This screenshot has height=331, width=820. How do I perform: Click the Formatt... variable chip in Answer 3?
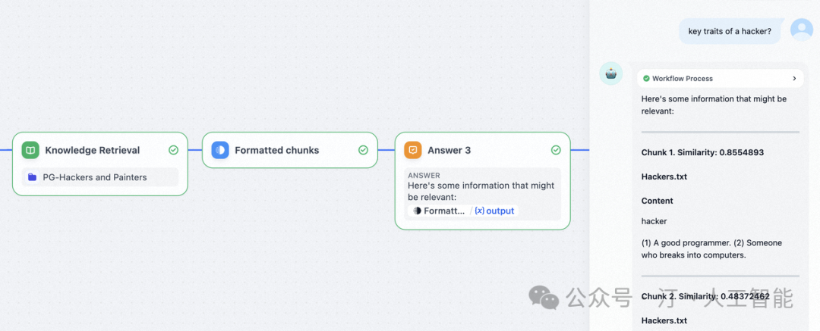439,211
